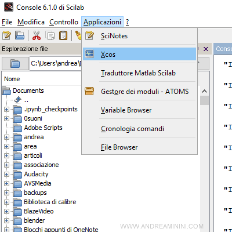Image resolution: width=232 pixels, height=232 pixels.
Task: Choose SciNotes from Applicazioni menu
Action: (139, 36)
